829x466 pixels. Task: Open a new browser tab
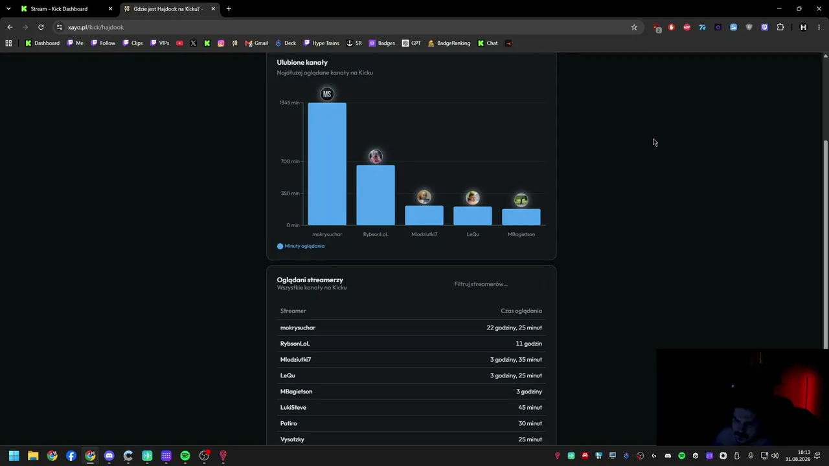[229, 9]
